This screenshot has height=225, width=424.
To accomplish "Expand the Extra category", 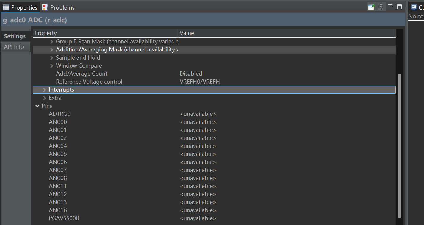I will (x=45, y=98).
